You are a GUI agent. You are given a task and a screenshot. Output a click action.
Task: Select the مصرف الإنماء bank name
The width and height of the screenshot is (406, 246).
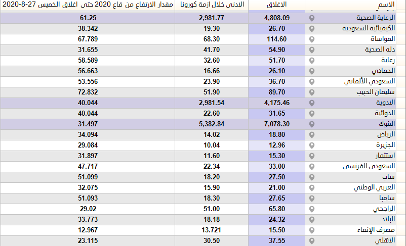(x=376, y=230)
